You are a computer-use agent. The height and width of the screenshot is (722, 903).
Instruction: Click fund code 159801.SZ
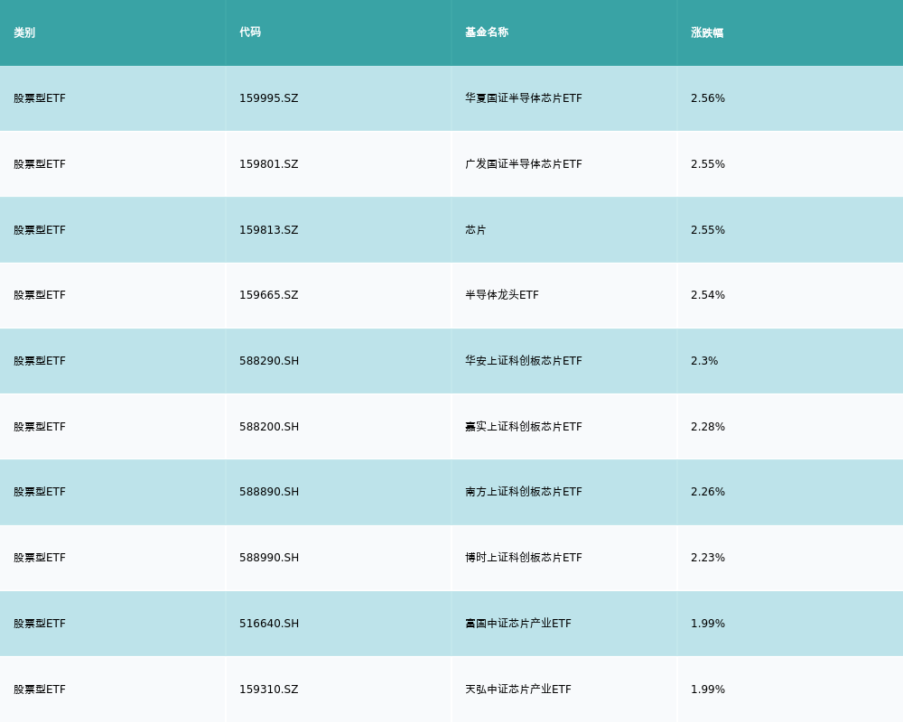click(268, 164)
